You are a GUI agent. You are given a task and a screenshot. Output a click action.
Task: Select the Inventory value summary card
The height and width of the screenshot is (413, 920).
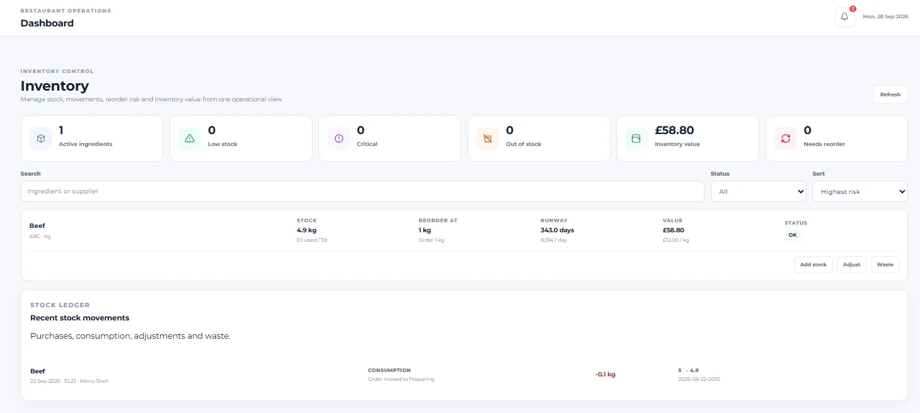click(x=687, y=139)
